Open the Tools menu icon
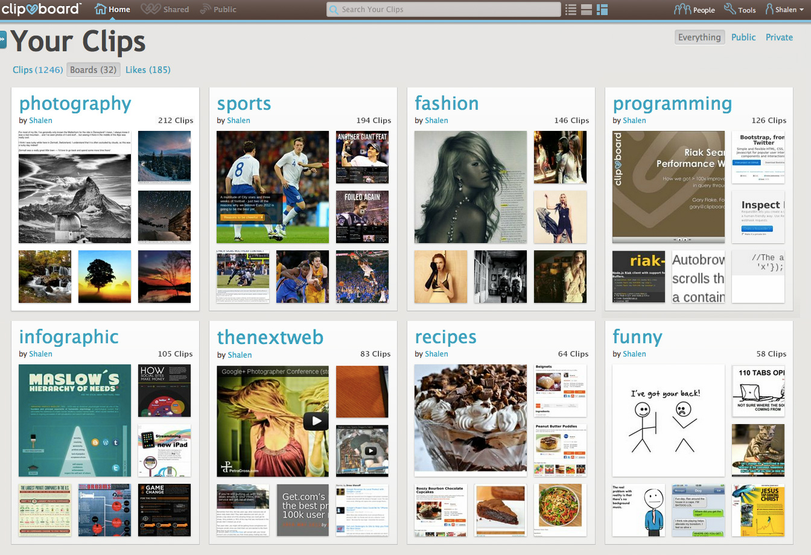The image size is (811, 555). point(729,9)
